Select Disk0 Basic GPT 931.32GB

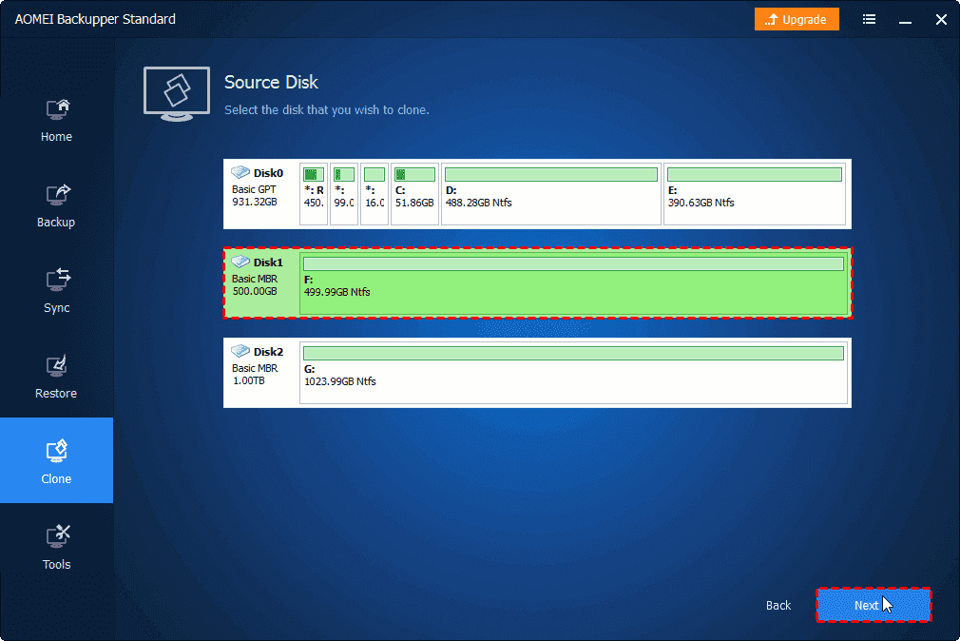tap(537, 194)
